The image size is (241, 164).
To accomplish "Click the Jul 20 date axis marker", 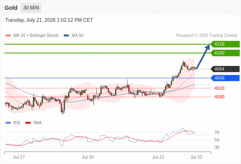I will pos(88,157).
